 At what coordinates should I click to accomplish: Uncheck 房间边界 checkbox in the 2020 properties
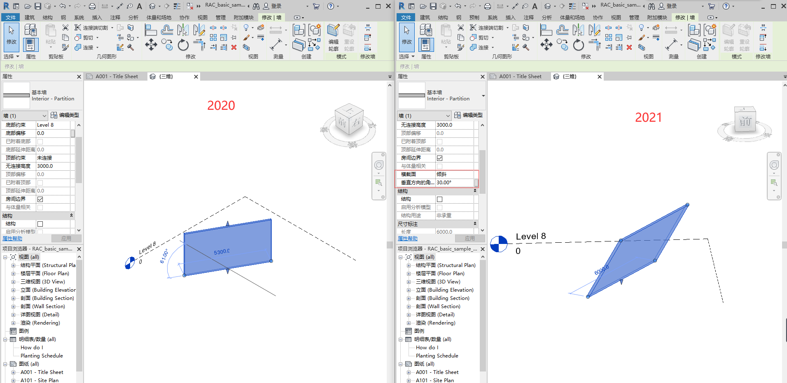click(x=40, y=199)
